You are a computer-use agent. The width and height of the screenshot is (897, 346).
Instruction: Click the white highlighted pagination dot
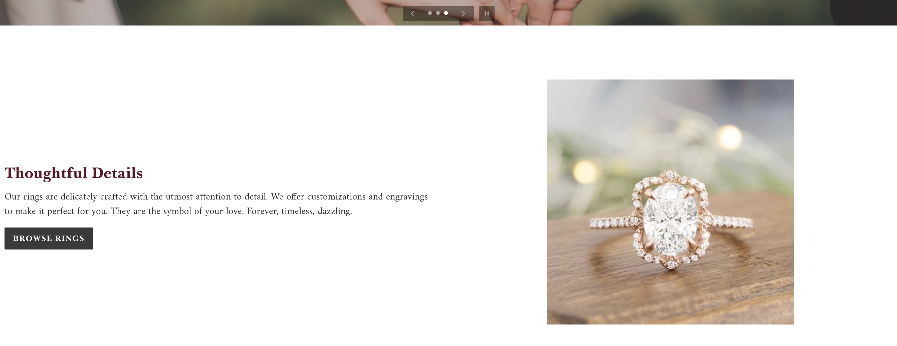click(x=446, y=13)
